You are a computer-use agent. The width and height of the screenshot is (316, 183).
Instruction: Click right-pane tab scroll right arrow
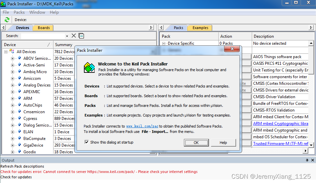pos(311,27)
